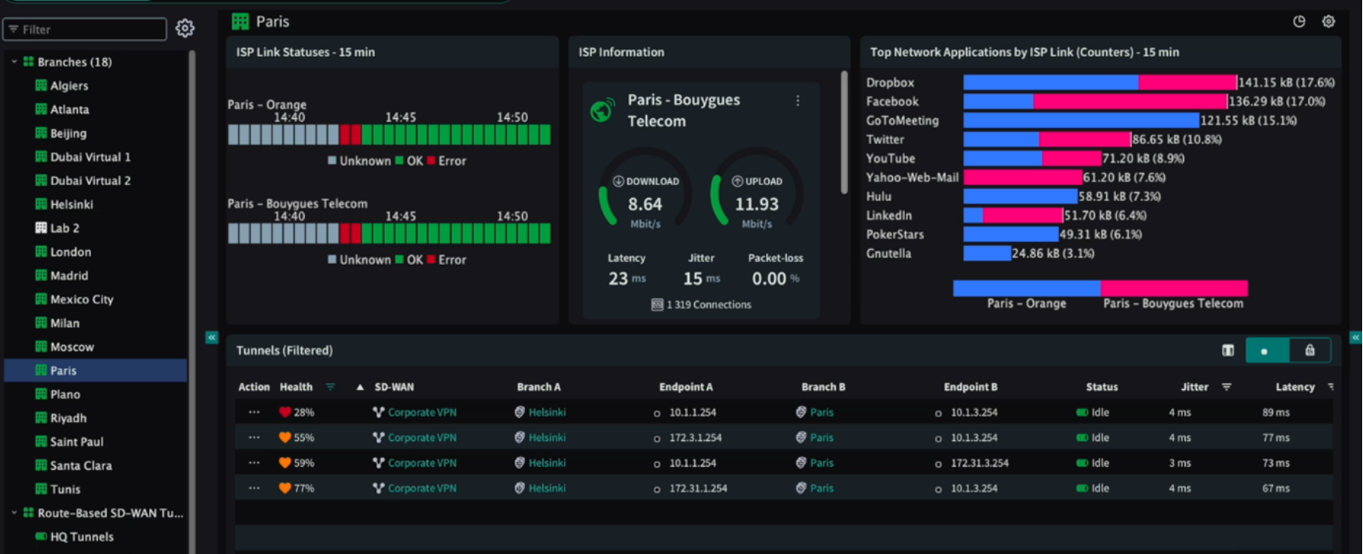Image resolution: width=1363 pixels, height=554 pixels.
Task: Sort table by Health column header
Action: [x=296, y=387]
